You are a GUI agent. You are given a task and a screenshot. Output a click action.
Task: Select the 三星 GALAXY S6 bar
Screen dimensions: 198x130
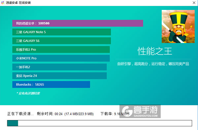tap(61, 41)
